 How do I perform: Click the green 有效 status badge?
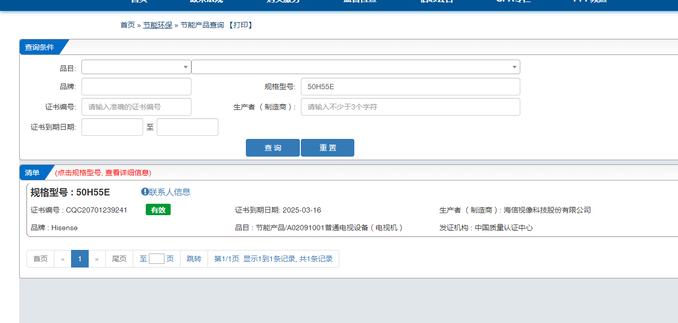click(158, 210)
